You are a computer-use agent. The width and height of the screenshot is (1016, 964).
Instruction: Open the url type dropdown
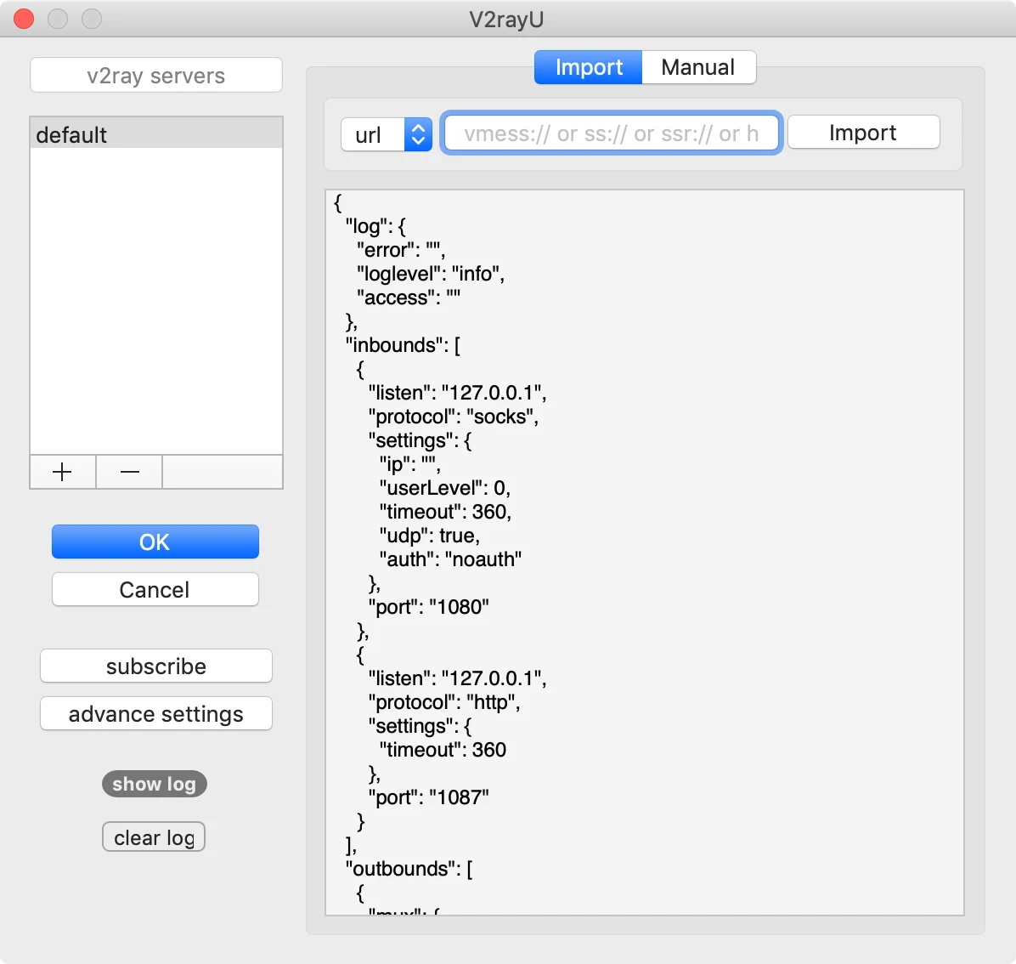(x=387, y=134)
